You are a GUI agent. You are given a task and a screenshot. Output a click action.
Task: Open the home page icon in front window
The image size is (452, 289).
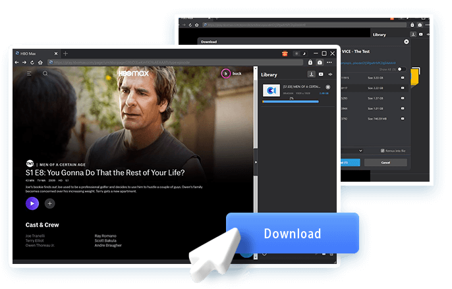click(x=40, y=63)
